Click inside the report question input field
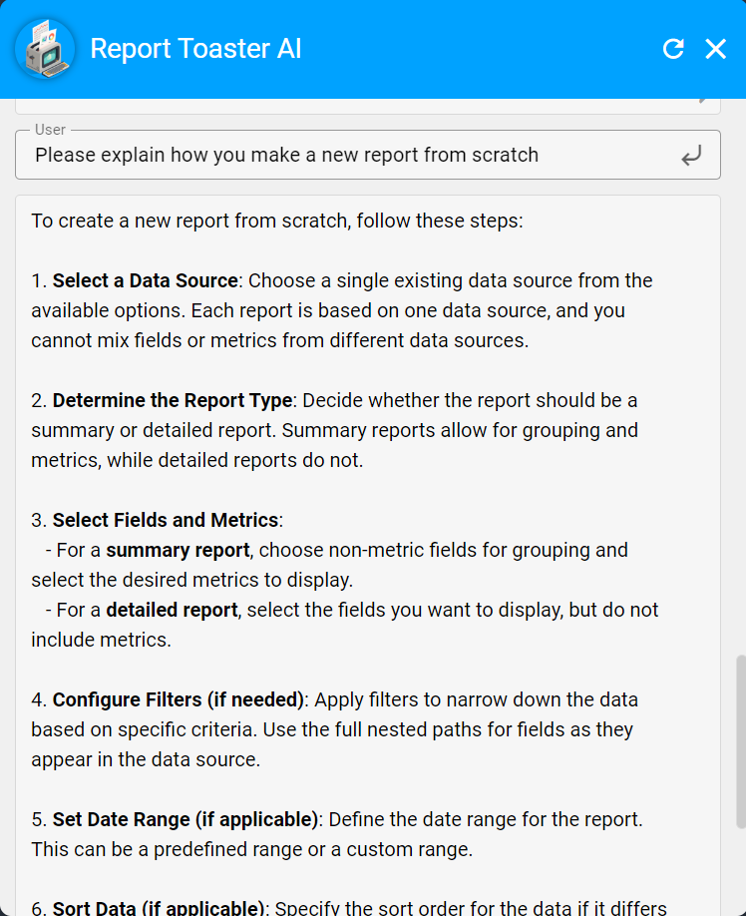This screenshot has height=916, width=746. [299, 155]
